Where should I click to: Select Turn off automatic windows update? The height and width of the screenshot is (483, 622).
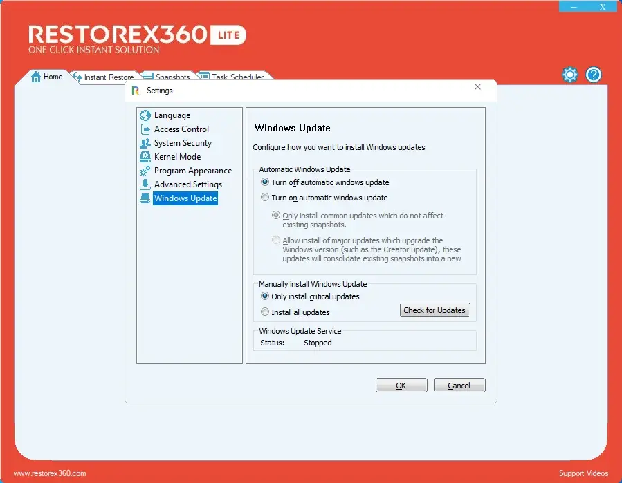click(x=265, y=182)
